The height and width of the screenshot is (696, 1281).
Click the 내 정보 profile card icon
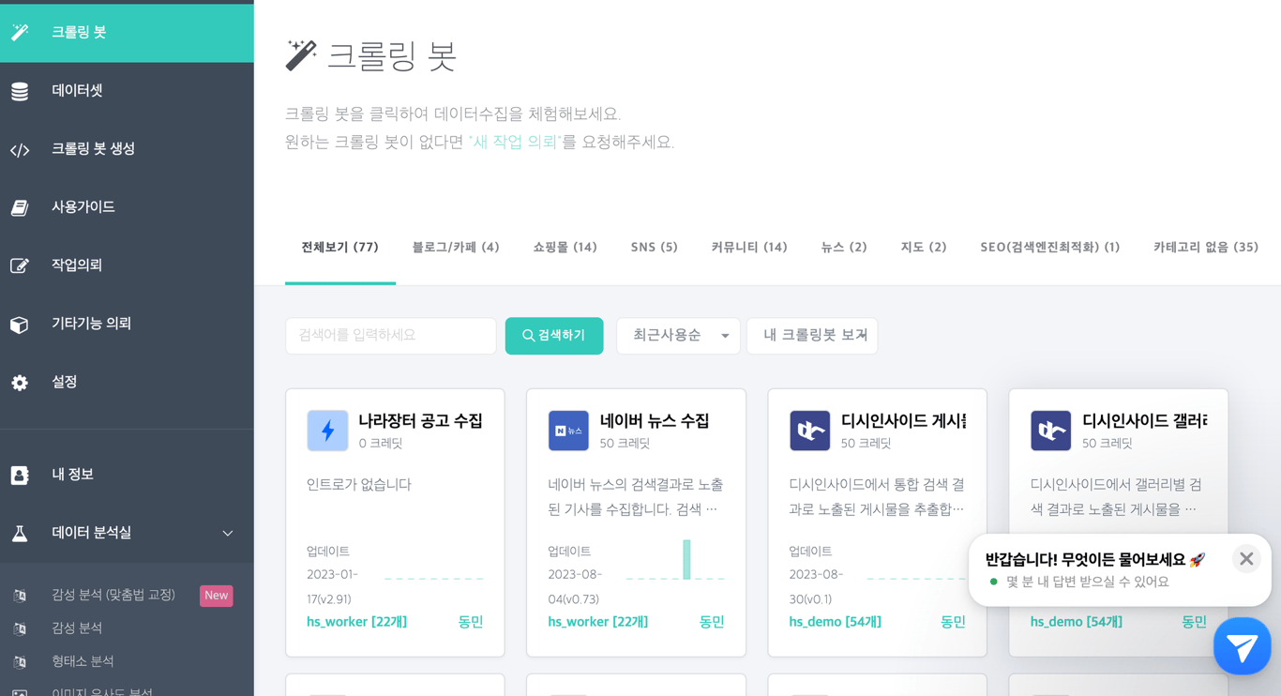(x=20, y=475)
